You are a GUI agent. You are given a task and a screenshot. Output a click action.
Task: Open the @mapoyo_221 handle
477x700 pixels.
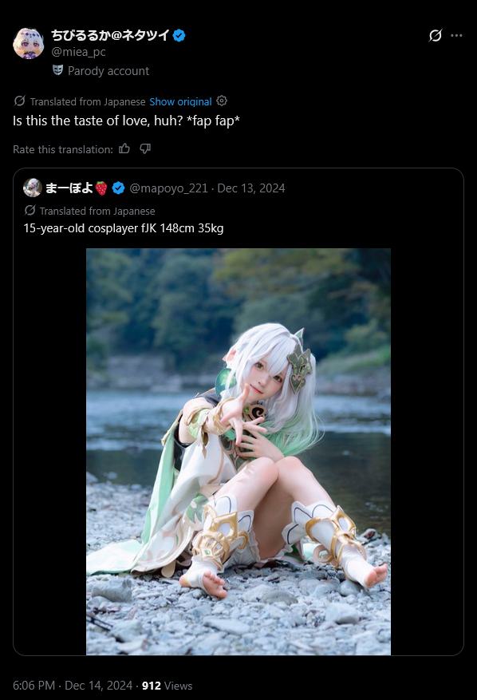(168, 188)
